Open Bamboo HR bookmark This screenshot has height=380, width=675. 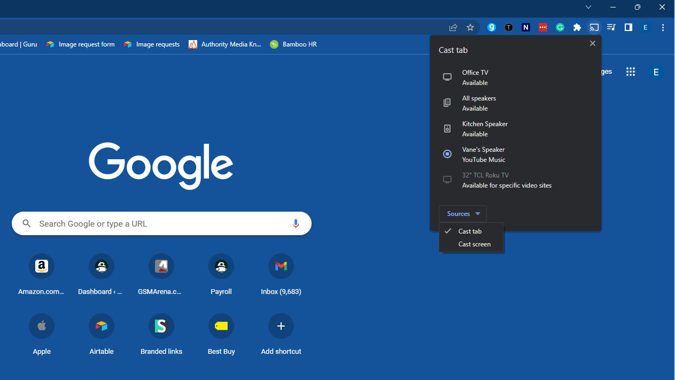tap(293, 44)
